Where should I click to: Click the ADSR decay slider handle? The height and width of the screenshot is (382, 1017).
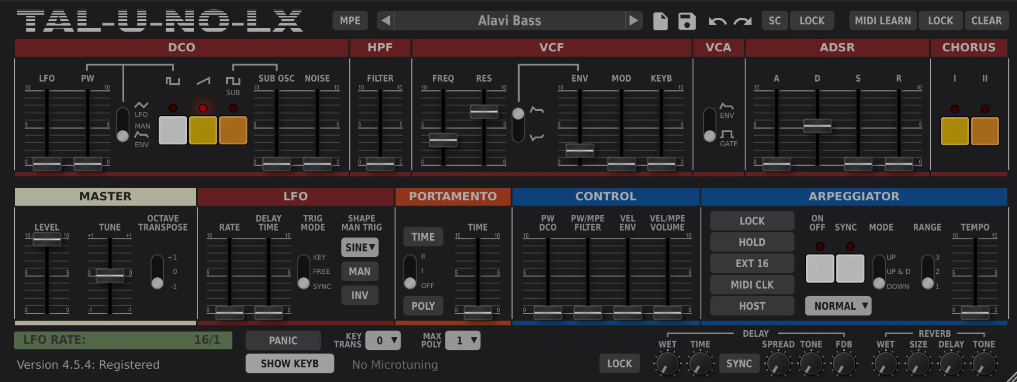pos(817,125)
